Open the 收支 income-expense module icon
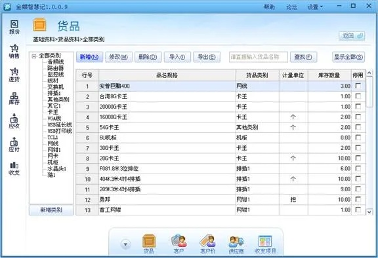The image size is (378, 258). click(x=14, y=168)
